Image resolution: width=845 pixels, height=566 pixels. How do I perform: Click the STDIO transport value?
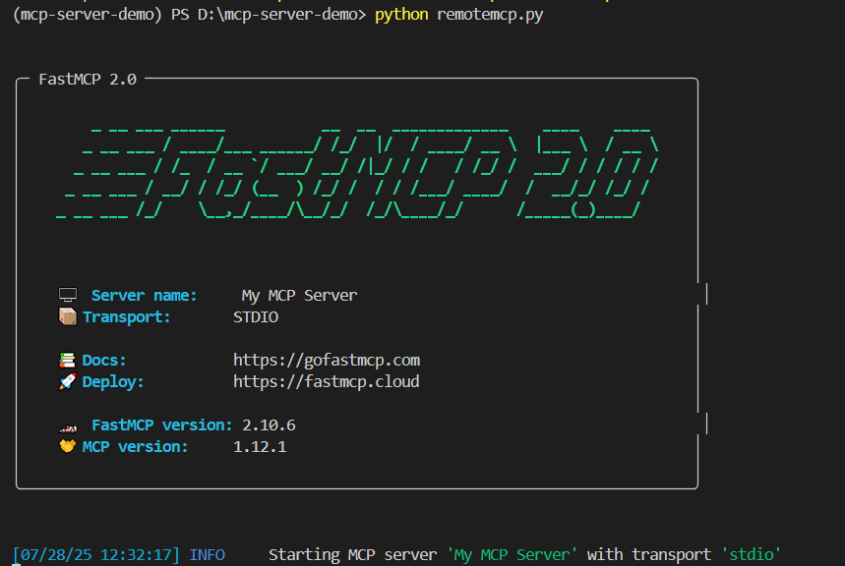click(x=255, y=316)
